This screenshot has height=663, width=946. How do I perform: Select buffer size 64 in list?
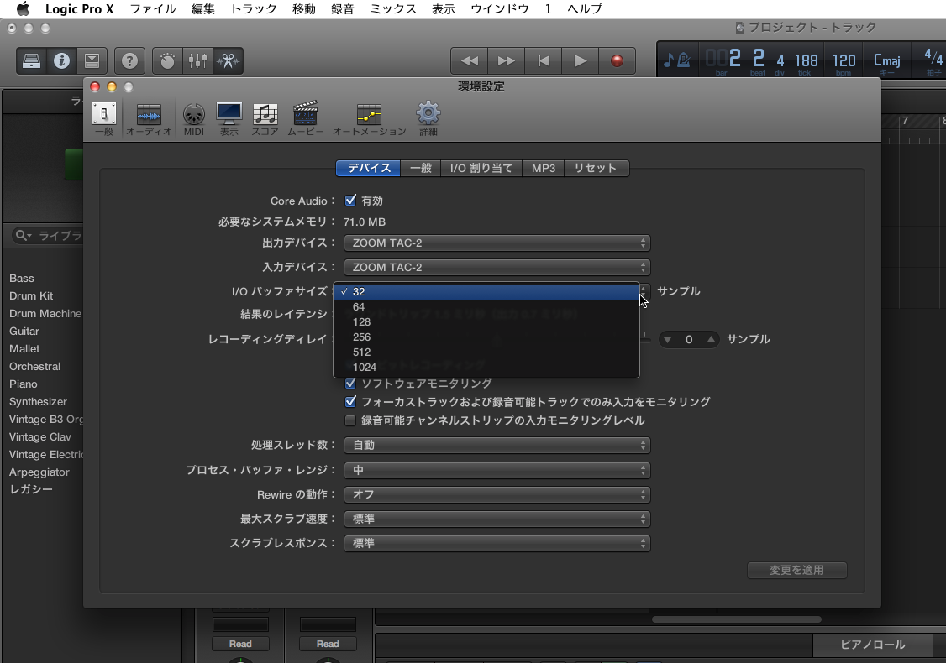pos(486,307)
